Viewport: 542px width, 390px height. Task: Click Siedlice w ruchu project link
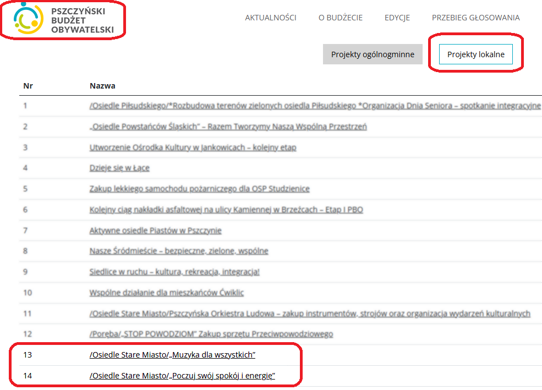[x=174, y=272]
